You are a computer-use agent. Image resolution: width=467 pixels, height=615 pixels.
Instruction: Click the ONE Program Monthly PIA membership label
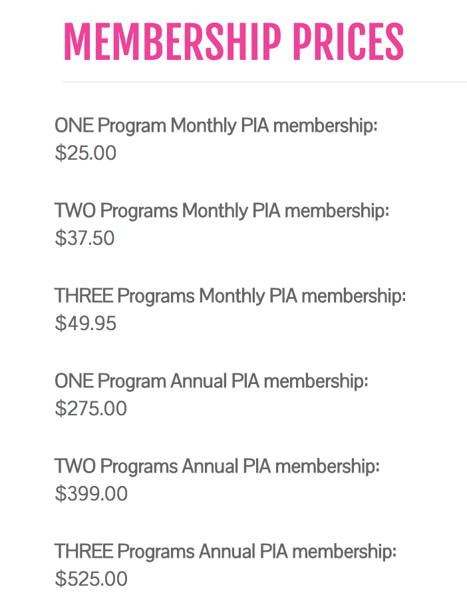point(216,125)
